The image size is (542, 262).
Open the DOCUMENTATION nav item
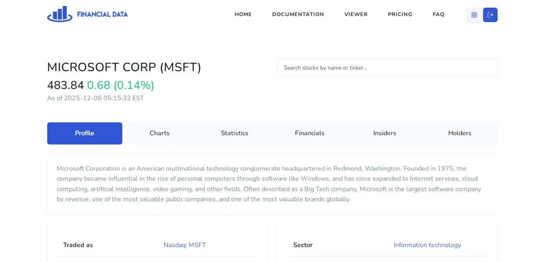[x=298, y=14]
